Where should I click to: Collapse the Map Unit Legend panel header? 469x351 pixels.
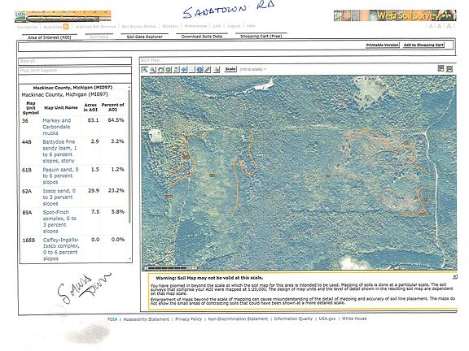click(75, 71)
